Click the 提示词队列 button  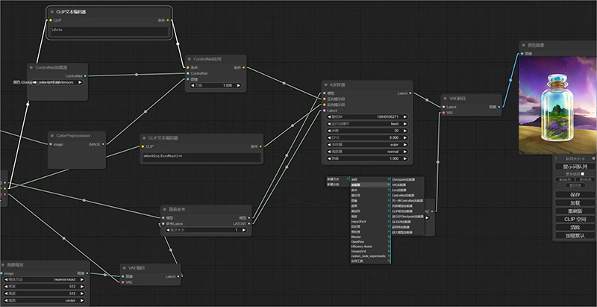575,167
